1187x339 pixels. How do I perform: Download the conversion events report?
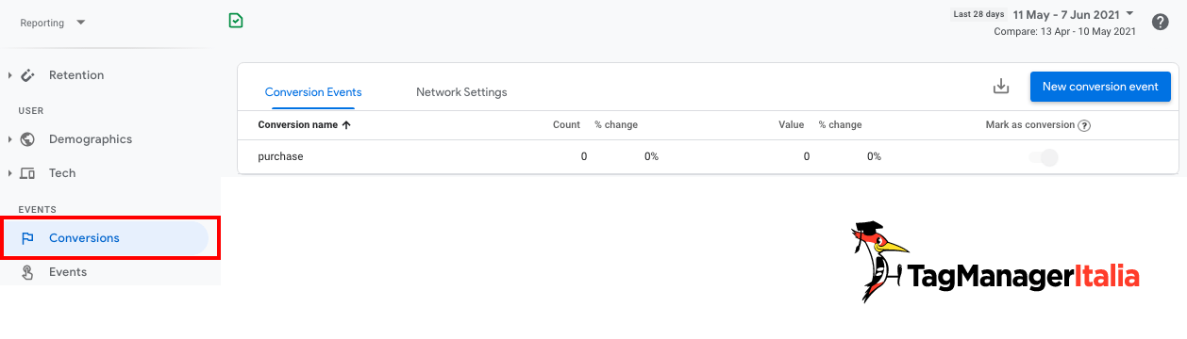1001,87
